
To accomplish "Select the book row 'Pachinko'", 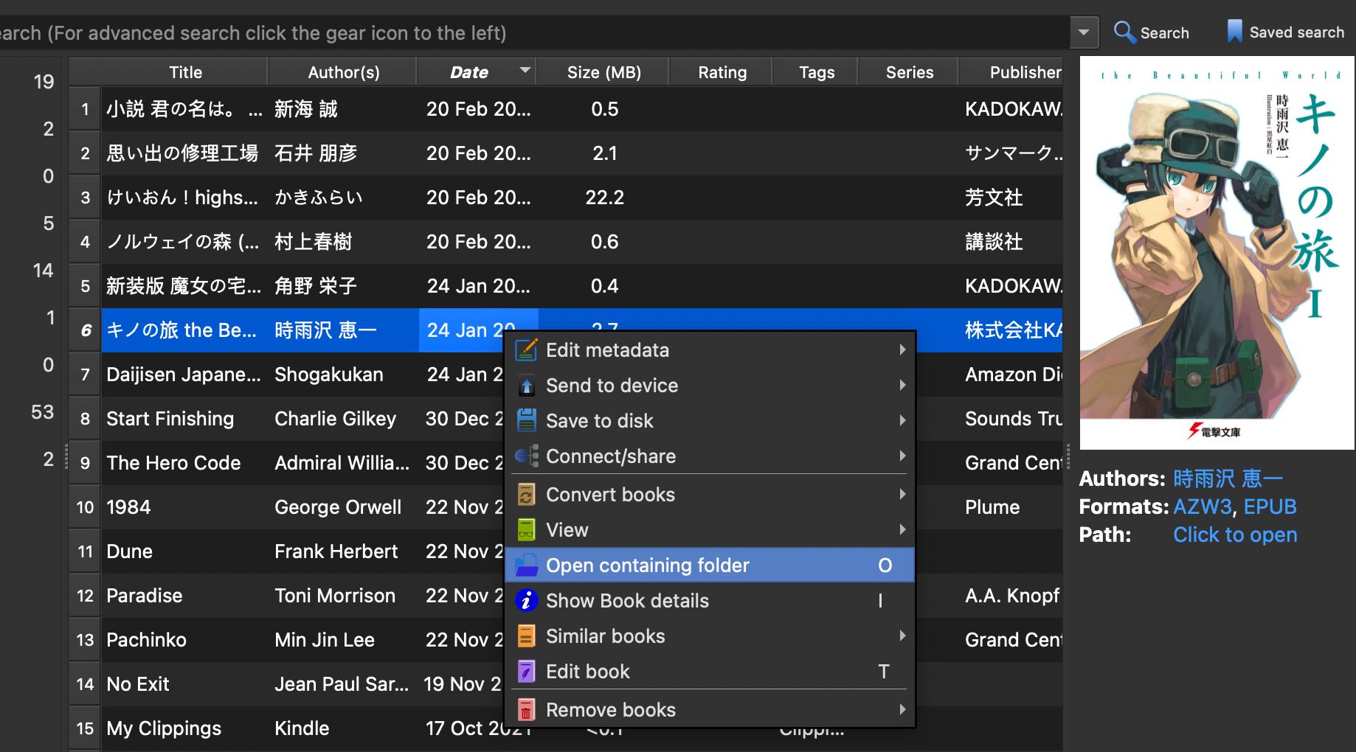I will (x=288, y=640).
